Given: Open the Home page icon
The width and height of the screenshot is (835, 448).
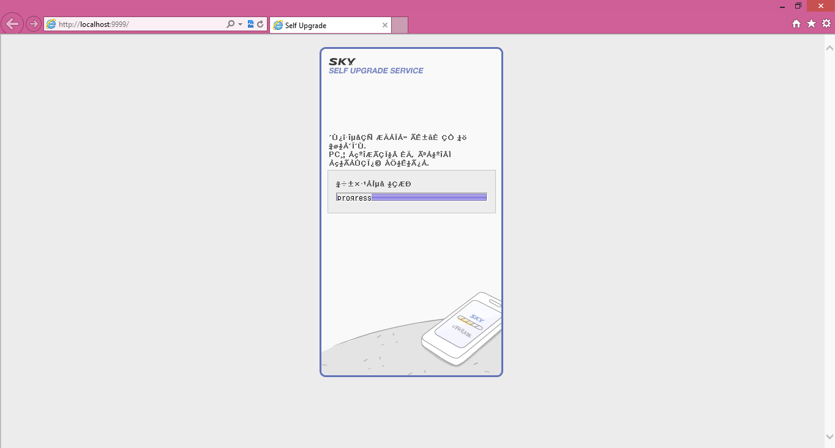Looking at the screenshot, I should click(x=796, y=24).
